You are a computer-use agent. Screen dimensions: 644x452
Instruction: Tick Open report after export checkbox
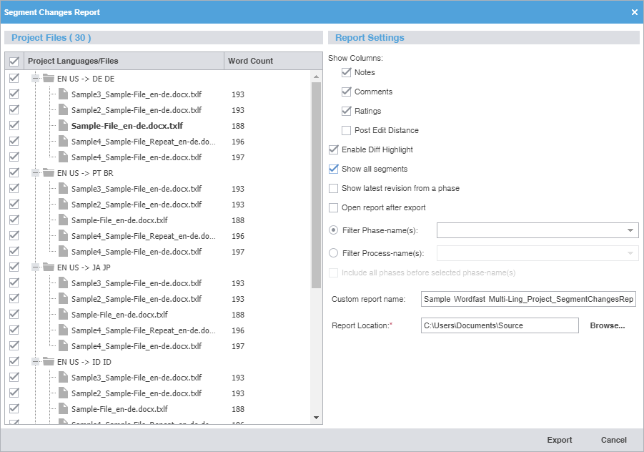point(333,207)
